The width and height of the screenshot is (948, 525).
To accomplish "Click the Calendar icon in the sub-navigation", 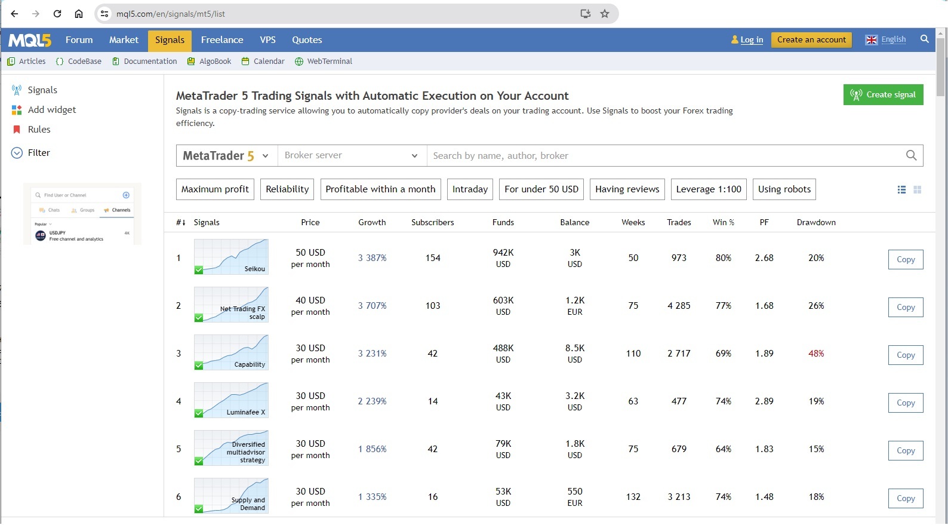I will (245, 62).
